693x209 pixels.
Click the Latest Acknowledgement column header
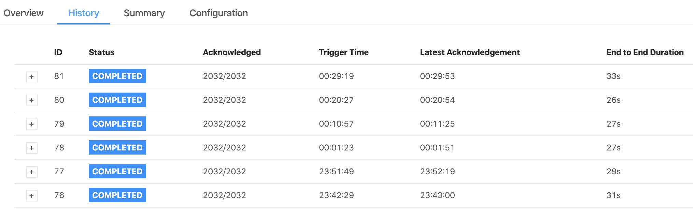pos(469,52)
